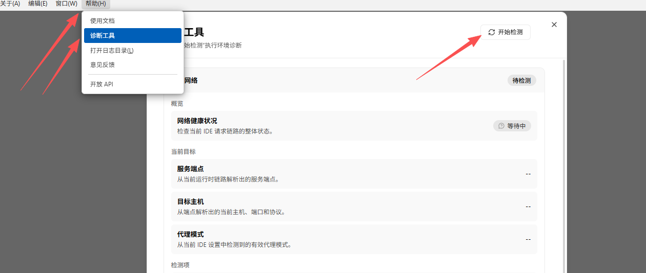
Task: Click the 检测项 section label
Action: [180, 265]
